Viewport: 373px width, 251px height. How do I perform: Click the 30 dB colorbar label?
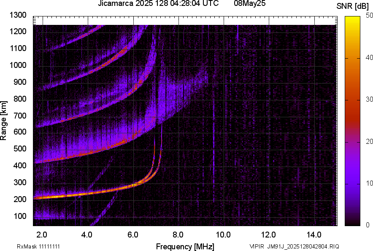pos(369,100)
